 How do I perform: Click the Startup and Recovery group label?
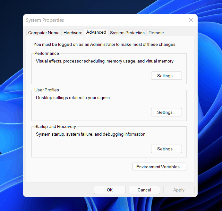click(55, 127)
